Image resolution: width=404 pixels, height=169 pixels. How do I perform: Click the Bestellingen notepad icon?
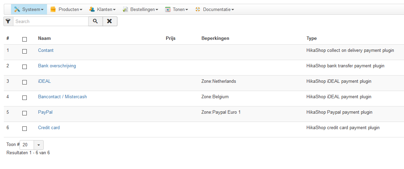[125, 10]
